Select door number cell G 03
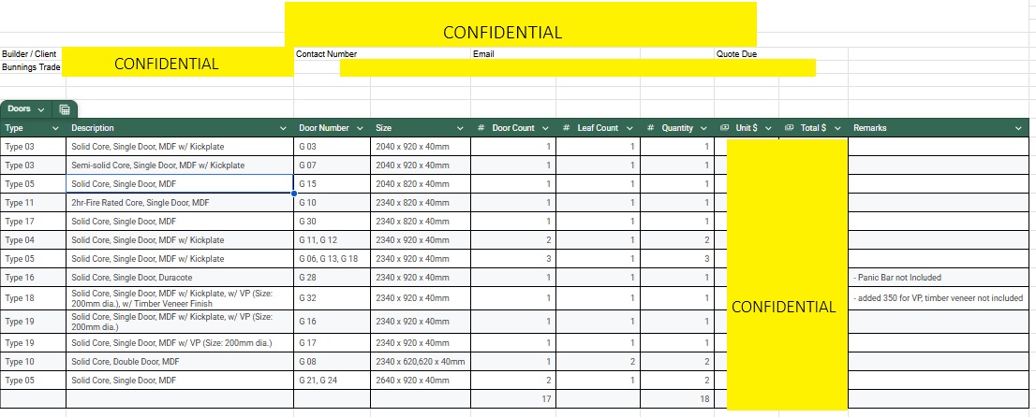This screenshot has height=417, width=1036. (332, 147)
